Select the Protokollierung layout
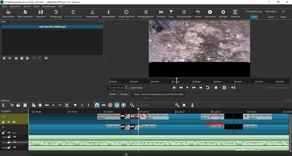 point(254,11)
